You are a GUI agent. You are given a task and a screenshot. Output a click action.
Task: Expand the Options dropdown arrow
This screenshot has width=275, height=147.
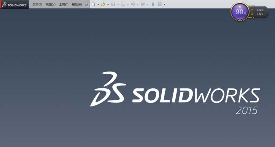(164, 4)
